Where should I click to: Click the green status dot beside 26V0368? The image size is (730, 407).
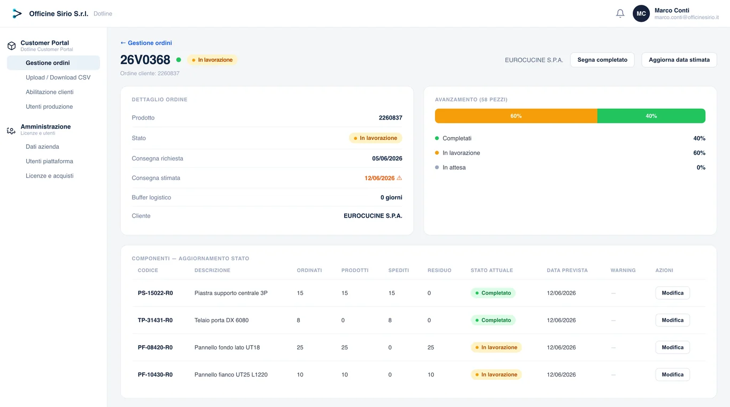tap(178, 60)
